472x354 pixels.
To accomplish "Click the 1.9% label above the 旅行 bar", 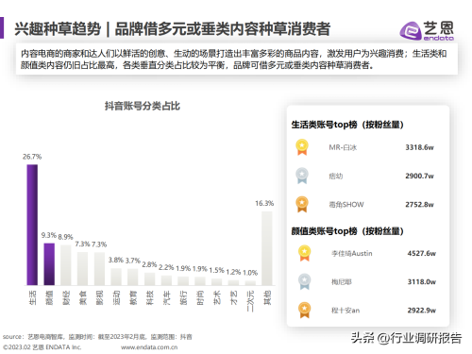I will pos(183,268).
